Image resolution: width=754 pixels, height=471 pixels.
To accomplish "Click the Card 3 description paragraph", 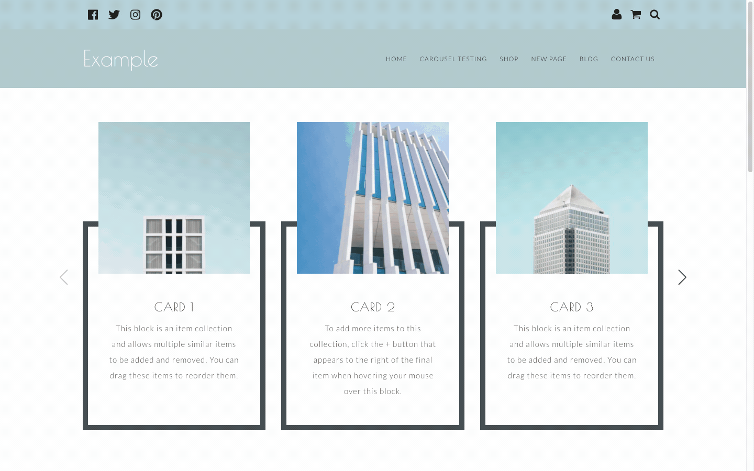I will pos(572,352).
